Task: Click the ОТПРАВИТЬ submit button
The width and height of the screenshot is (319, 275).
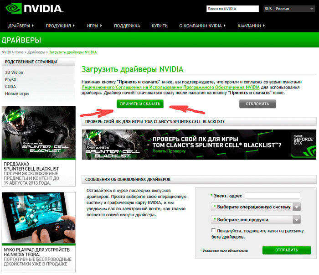Action: click(x=287, y=250)
